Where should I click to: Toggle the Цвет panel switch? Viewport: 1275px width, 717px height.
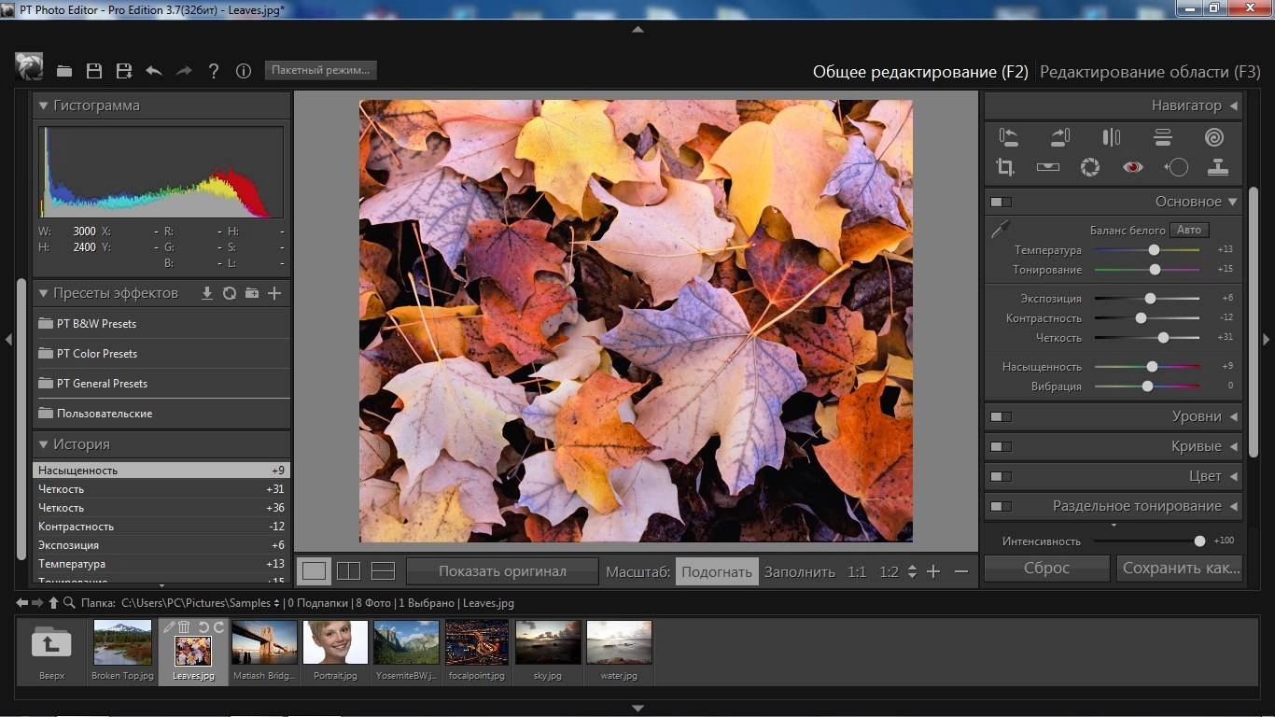(x=1001, y=476)
